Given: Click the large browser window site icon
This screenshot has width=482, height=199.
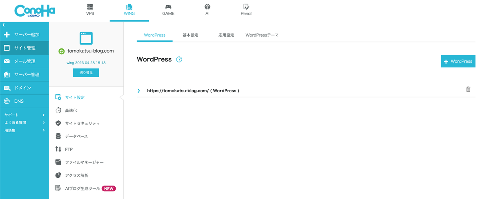Looking at the screenshot, I should tap(86, 38).
